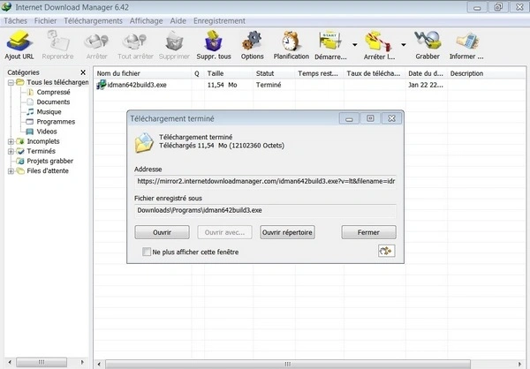
Task: Collapse the Tous les téléchargements tree node
Action: coord(11,83)
